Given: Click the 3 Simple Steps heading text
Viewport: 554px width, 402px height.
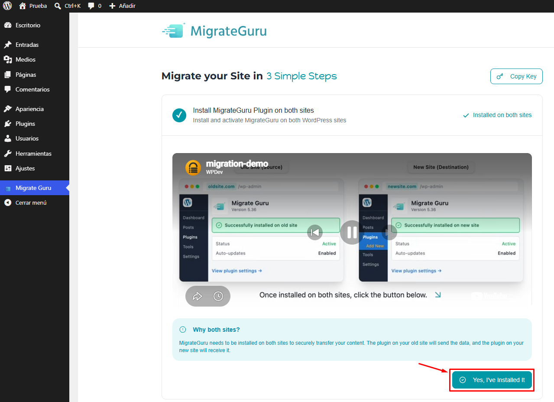Looking at the screenshot, I should click(301, 76).
